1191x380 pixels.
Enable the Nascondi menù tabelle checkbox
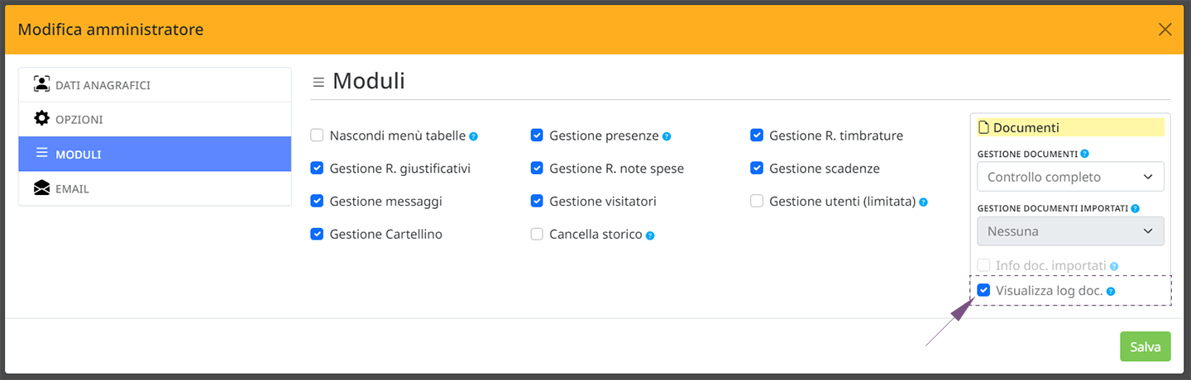pyautogui.click(x=317, y=135)
